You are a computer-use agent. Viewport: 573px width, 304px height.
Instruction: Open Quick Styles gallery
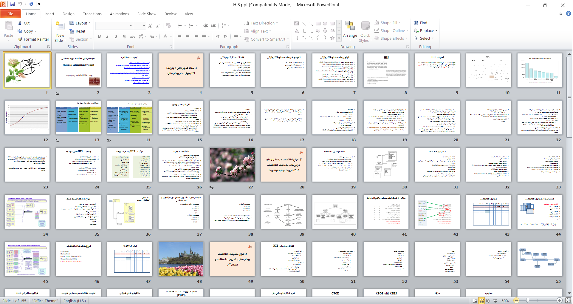point(365,32)
